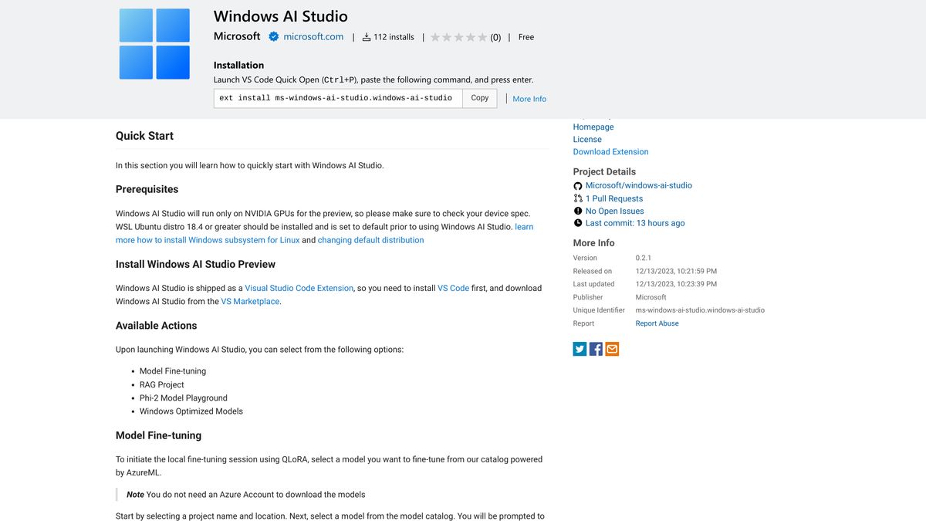The height and width of the screenshot is (521, 926).
Task: Click the clock icon next to last commit
Action: (x=578, y=223)
